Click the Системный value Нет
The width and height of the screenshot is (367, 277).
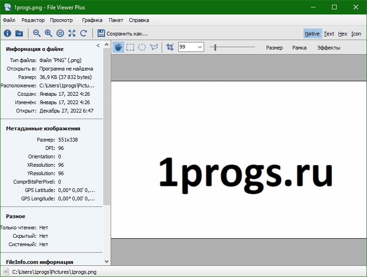coord(43,244)
